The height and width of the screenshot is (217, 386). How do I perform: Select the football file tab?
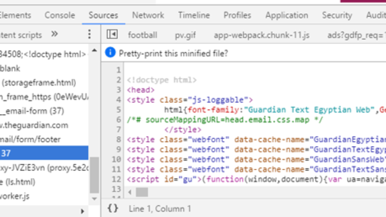click(142, 35)
